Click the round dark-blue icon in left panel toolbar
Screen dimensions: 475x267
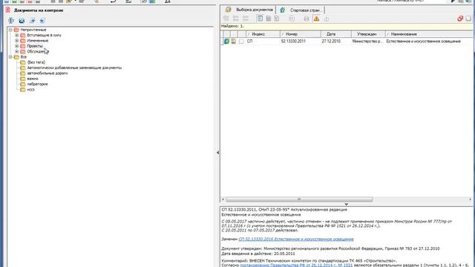22,21
